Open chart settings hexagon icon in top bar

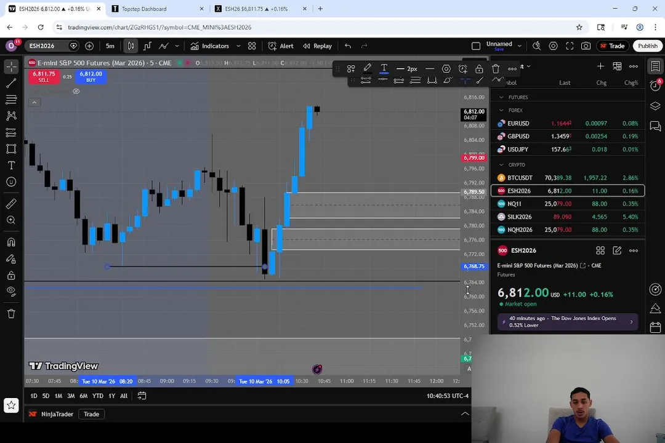[553, 46]
